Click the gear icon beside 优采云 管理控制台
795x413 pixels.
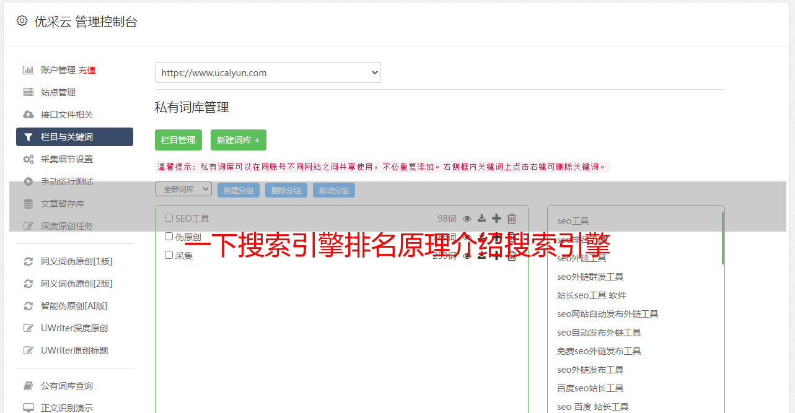click(x=22, y=21)
